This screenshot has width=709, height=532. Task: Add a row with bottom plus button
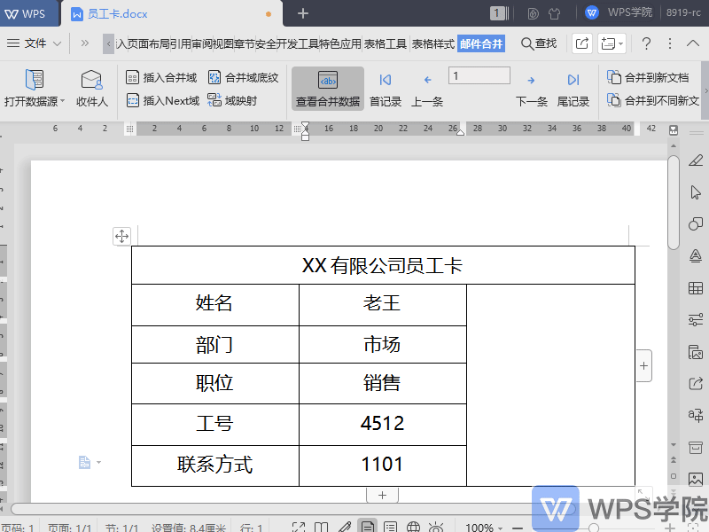(382, 495)
